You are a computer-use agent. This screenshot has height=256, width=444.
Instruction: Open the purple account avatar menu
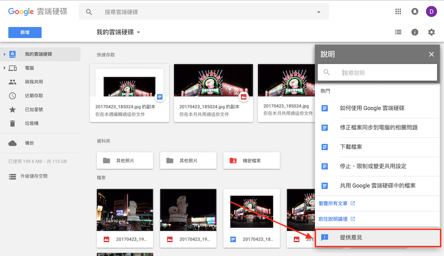431,11
